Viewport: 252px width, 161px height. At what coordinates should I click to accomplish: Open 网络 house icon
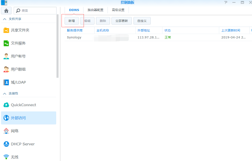[6, 131]
